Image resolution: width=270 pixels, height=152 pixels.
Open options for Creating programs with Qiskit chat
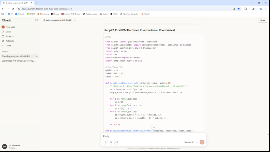(x=37, y=56)
